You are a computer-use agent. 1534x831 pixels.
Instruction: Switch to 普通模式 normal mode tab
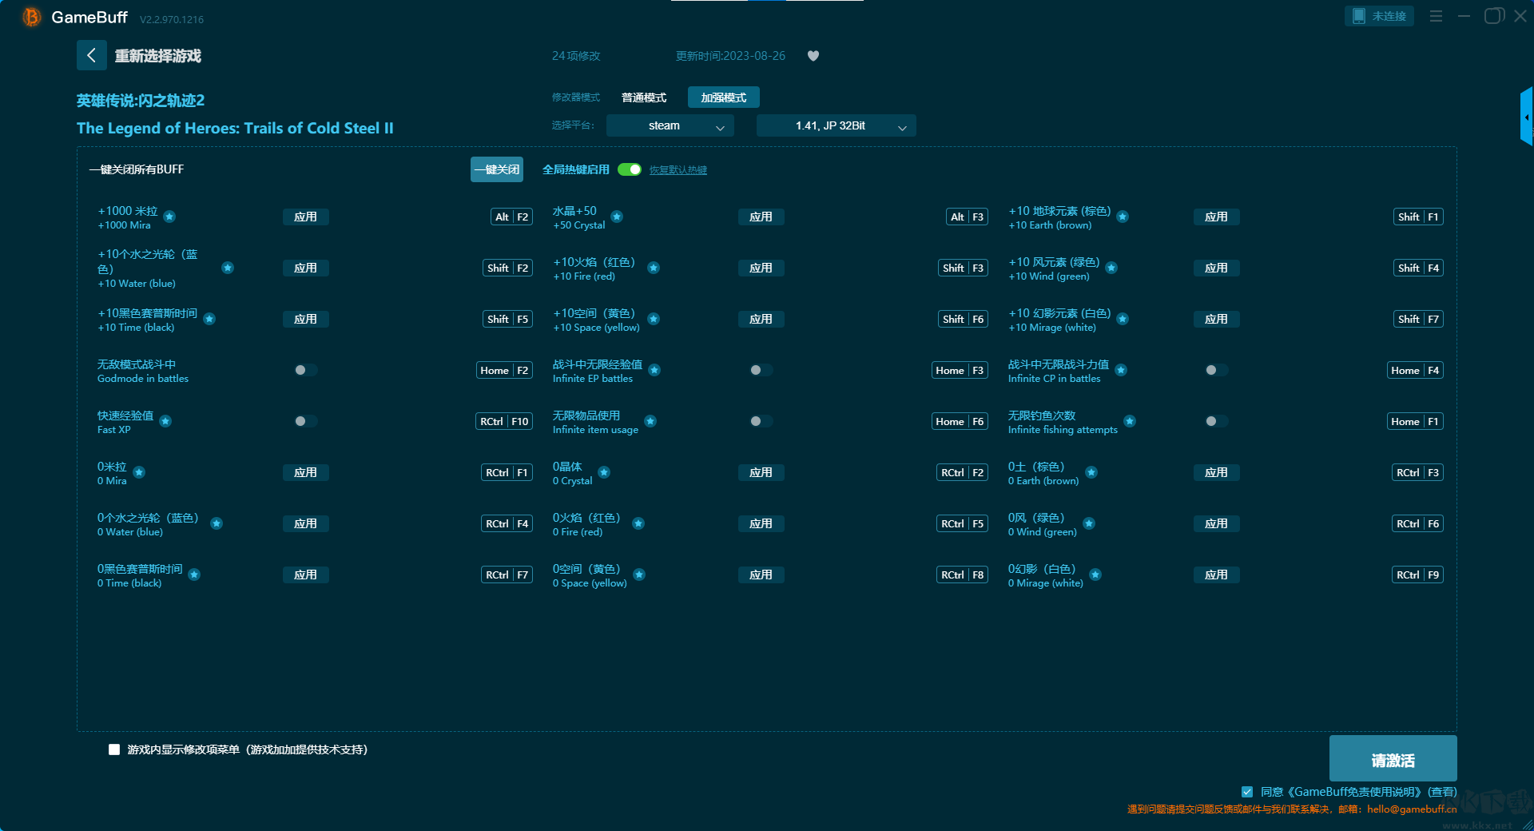point(643,97)
